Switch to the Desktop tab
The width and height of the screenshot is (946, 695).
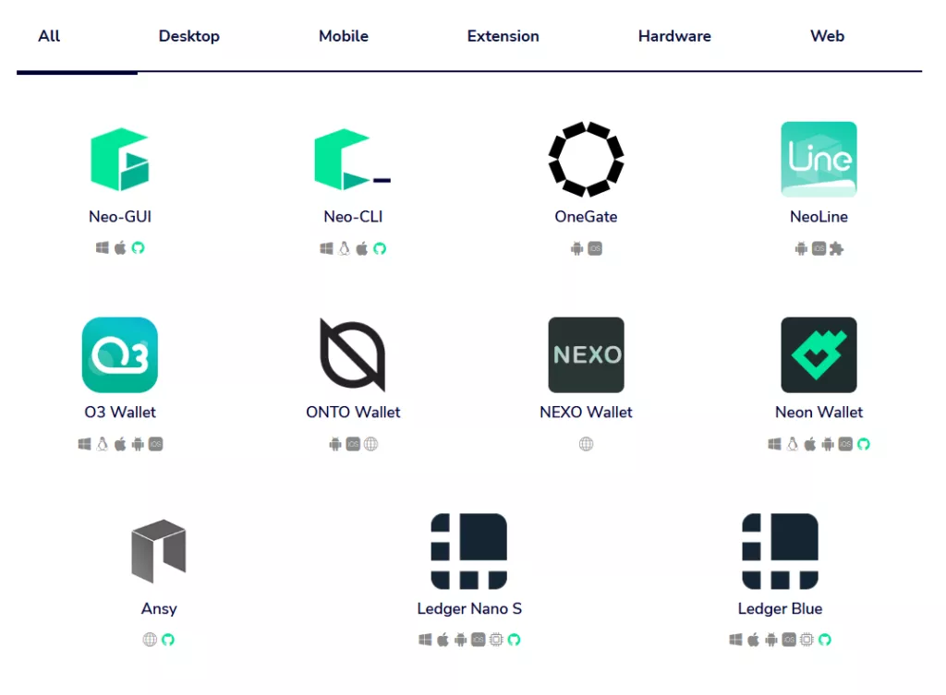pos(188,36)
